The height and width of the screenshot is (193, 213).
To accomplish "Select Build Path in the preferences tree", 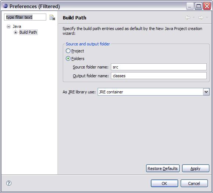I will click(28, 32).
